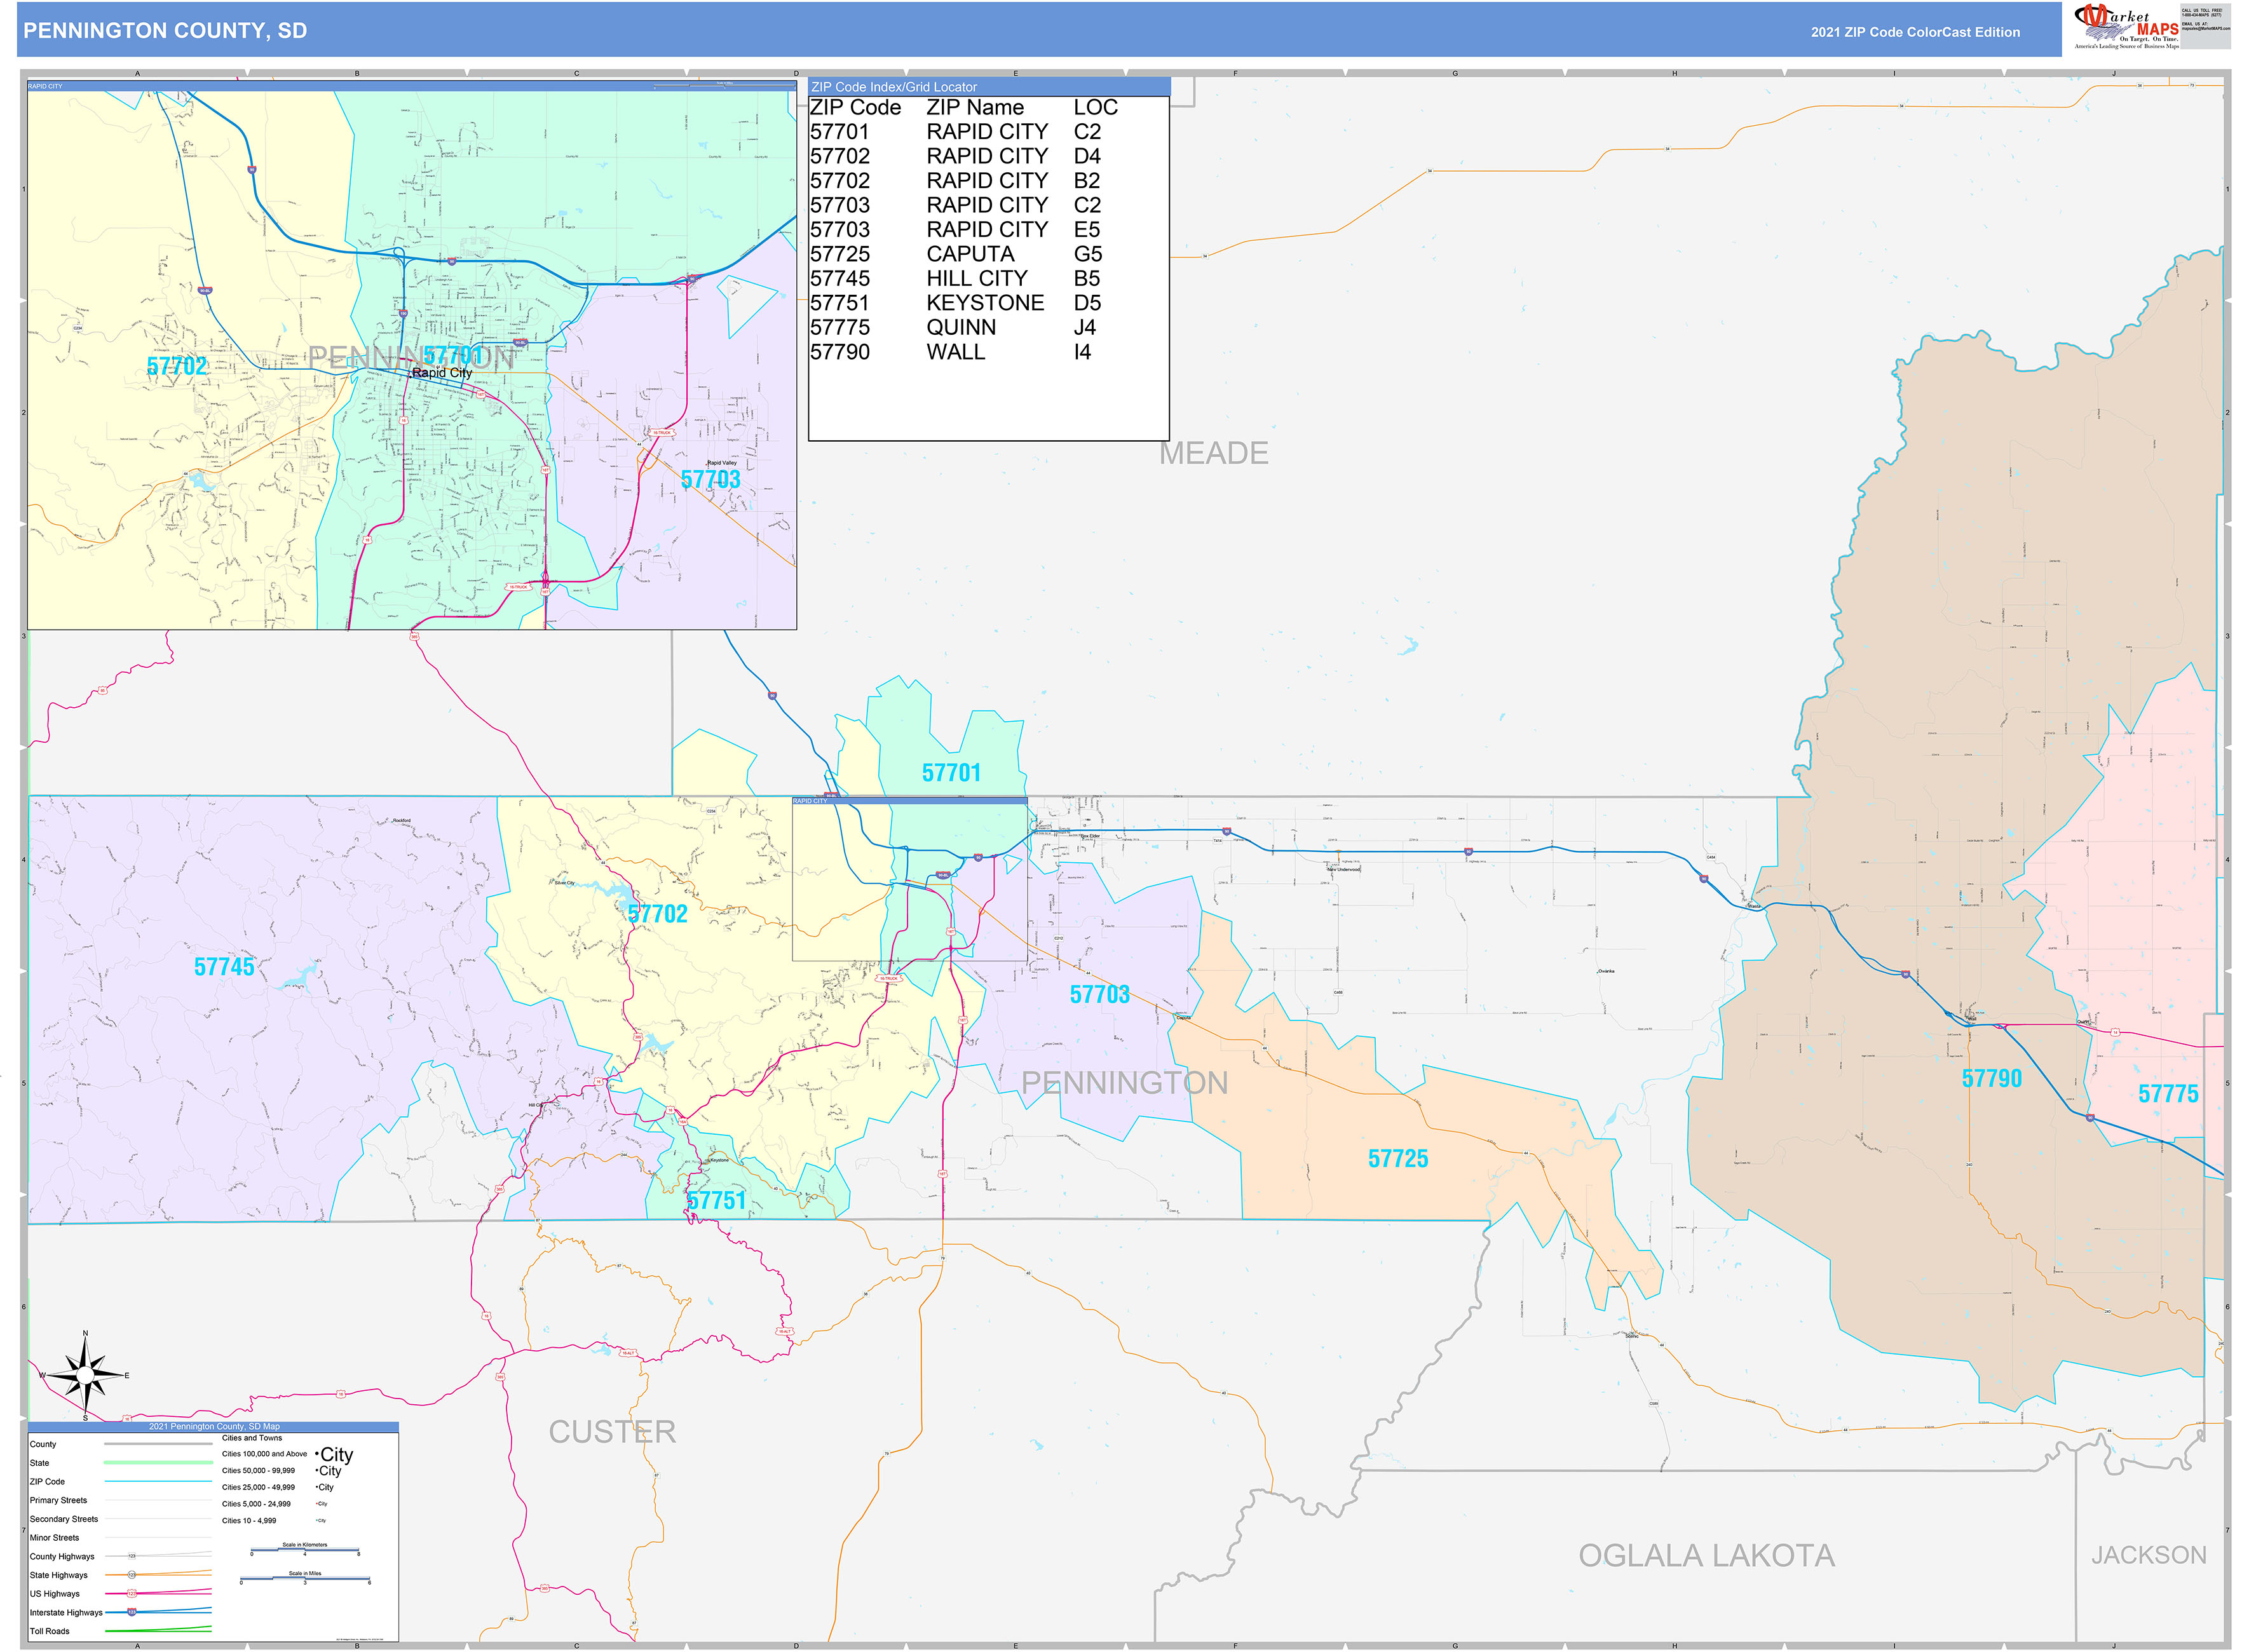Click the Rapid Valley label in inset
Viewport: 2249px width, 1652px height.
coord(721,463)
